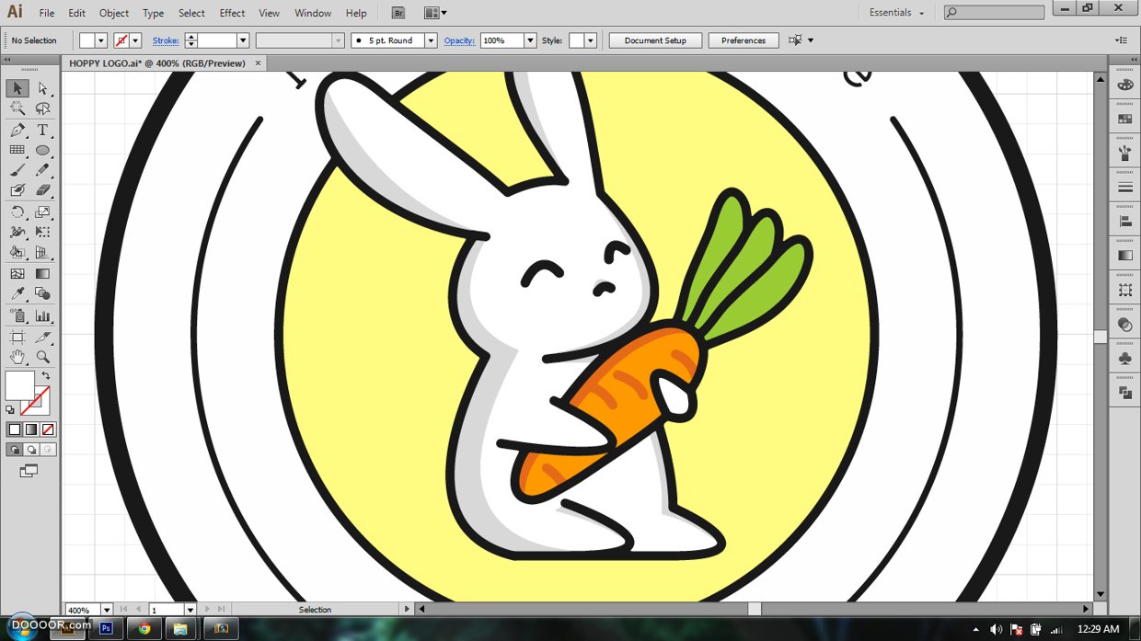
Task: Set paint mode to None
Action: pyautogui.click(x=48, y=429)
